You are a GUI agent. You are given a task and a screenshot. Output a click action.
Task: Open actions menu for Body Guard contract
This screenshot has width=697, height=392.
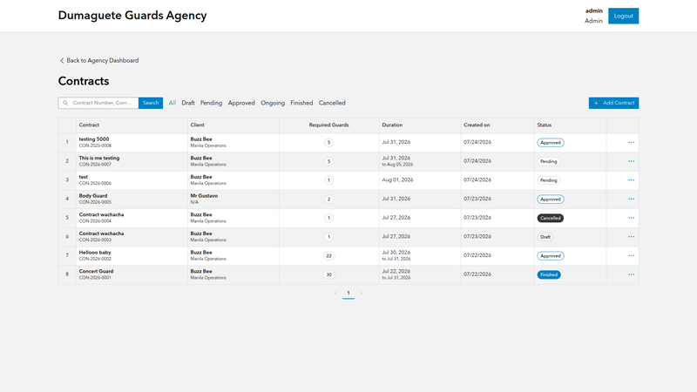[631, 199]
